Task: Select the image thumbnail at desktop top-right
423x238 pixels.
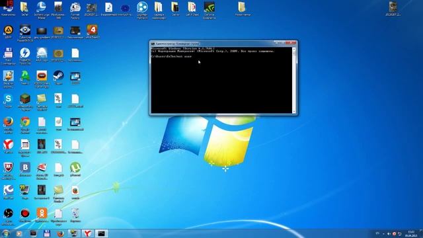Action: coord(393,7)
